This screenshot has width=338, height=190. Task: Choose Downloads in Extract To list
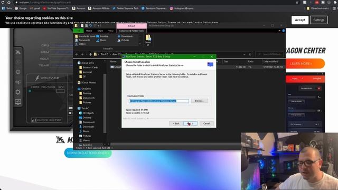click(x=125, y=36)
